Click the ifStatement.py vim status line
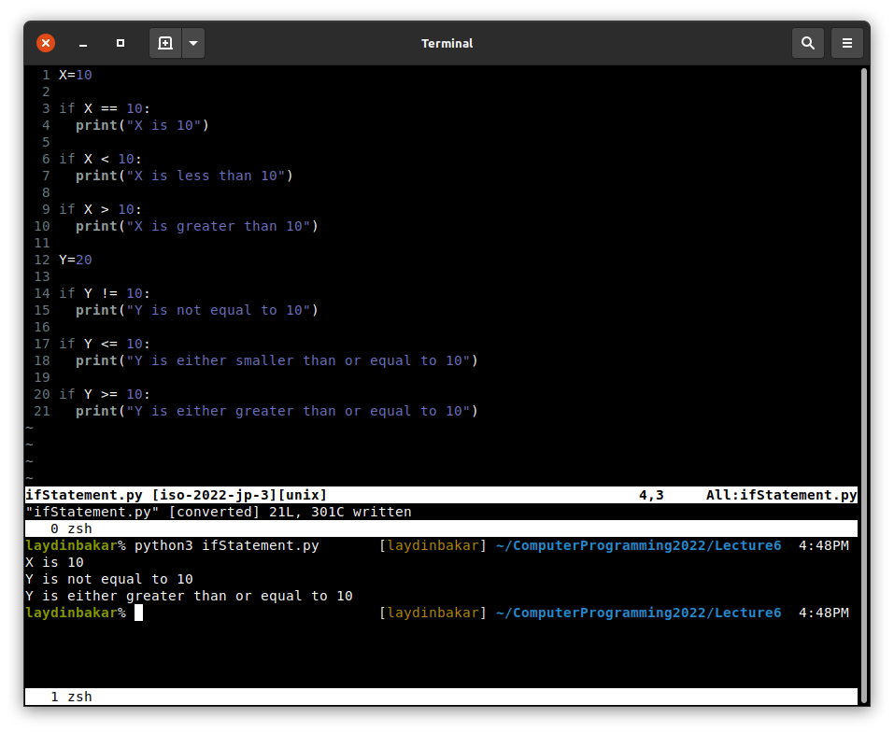Viewport: 894px width, 733px height. [176, 495]
